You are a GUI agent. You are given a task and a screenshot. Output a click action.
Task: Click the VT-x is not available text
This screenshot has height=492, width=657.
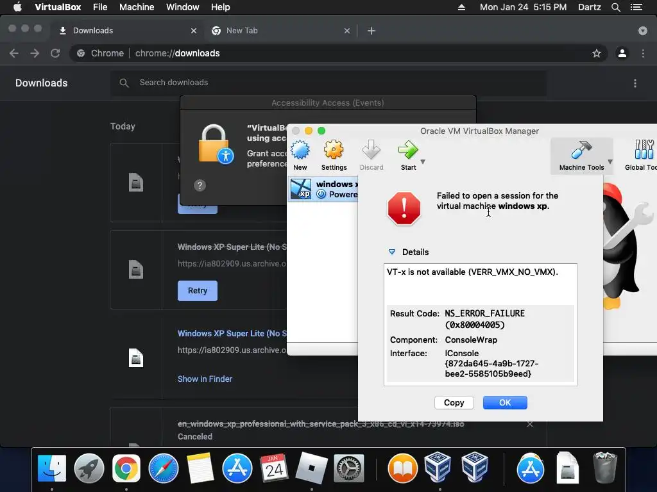tap(472, 272)
